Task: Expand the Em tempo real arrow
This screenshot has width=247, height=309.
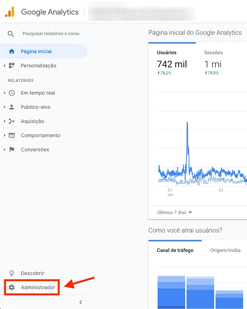Action: (5, 93)
